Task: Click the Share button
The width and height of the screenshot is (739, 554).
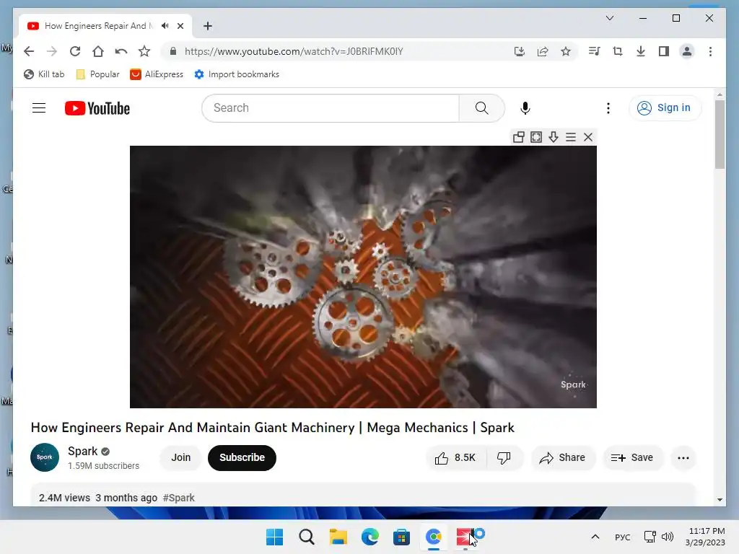Action: tap(563, 458)
